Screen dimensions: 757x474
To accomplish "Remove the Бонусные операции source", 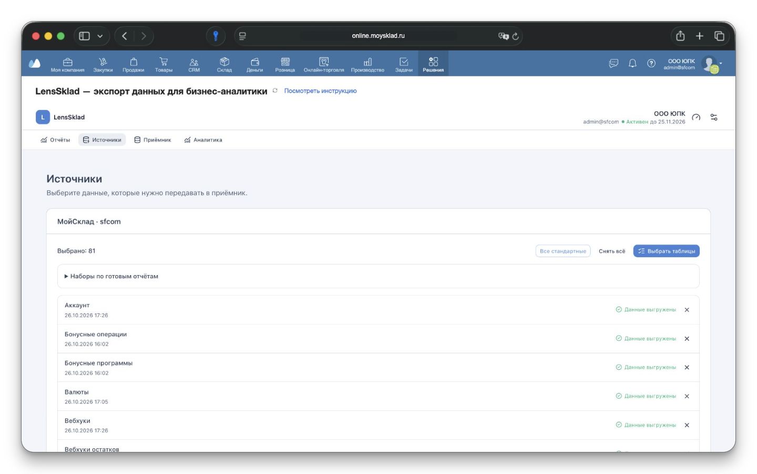I will [x=687, y=339].
